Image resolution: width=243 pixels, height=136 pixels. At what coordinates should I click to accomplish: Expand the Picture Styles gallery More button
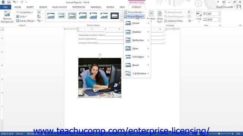(x=121, y=20)
